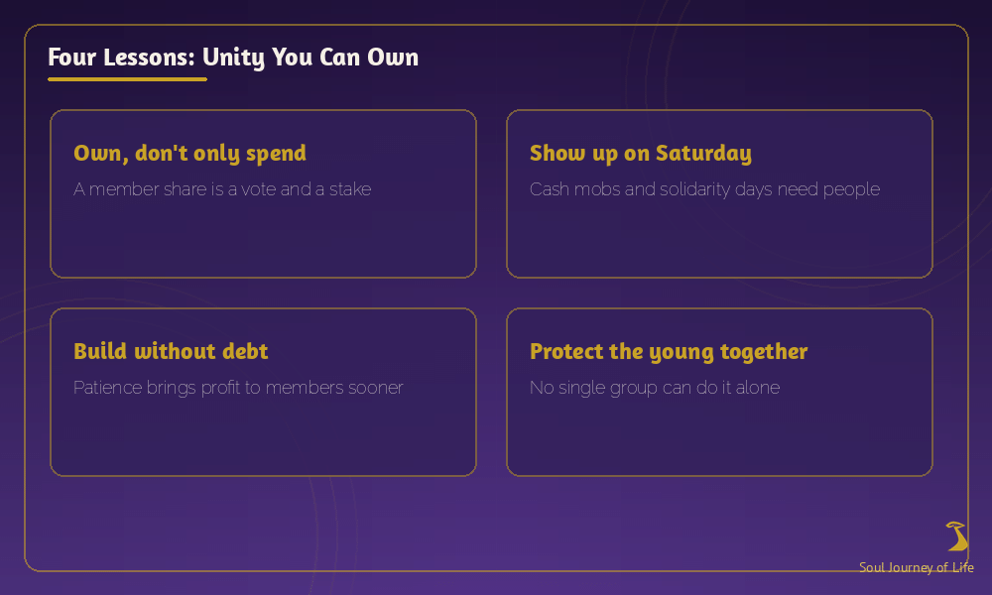Image resolution: width=992 pixels, height=595 pixels.
Task: Click empty space in 'Own, don't only spend' card
Action: click(263, 240)
